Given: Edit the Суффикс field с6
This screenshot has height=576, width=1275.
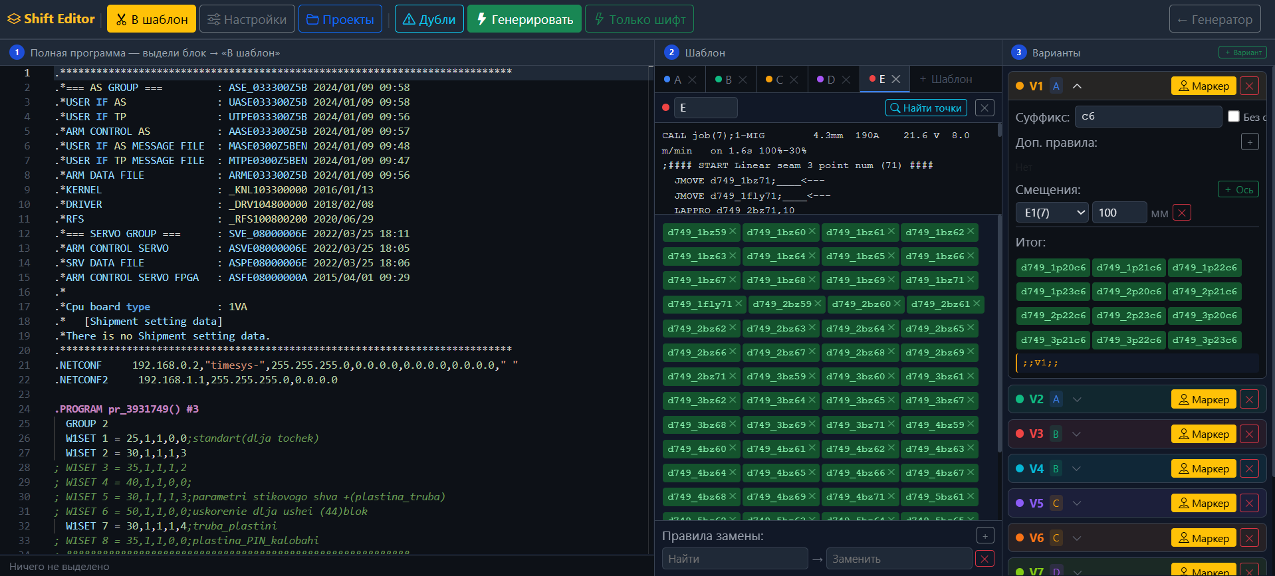Looking at the screenshot, I should pyautogui.click(x=1148, y=116).
